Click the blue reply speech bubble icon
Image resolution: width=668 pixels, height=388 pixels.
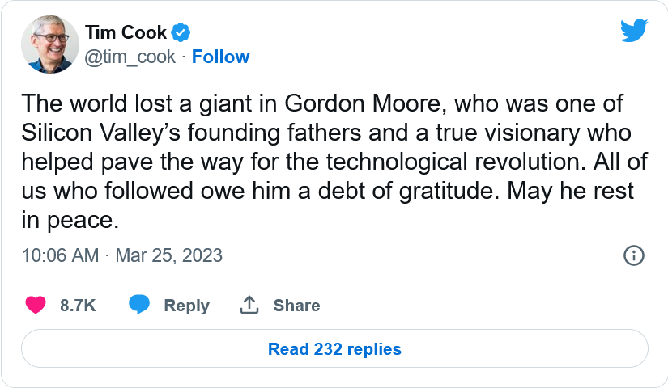pyautogui.click(x=139, y=305)
